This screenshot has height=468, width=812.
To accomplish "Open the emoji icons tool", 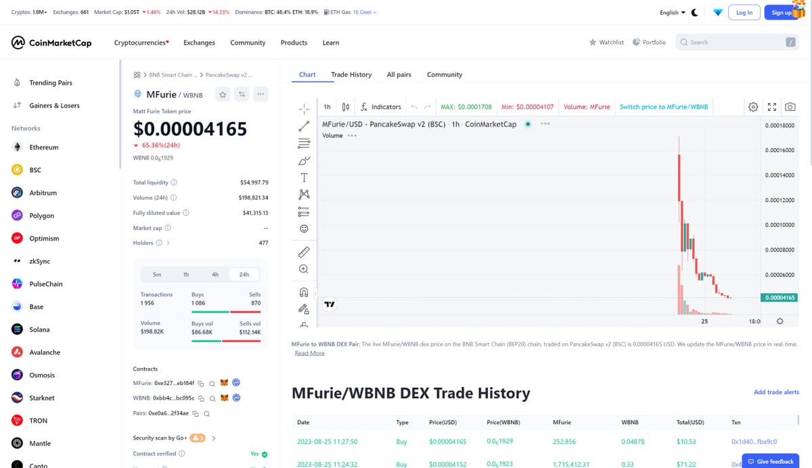I will (304, 229).
